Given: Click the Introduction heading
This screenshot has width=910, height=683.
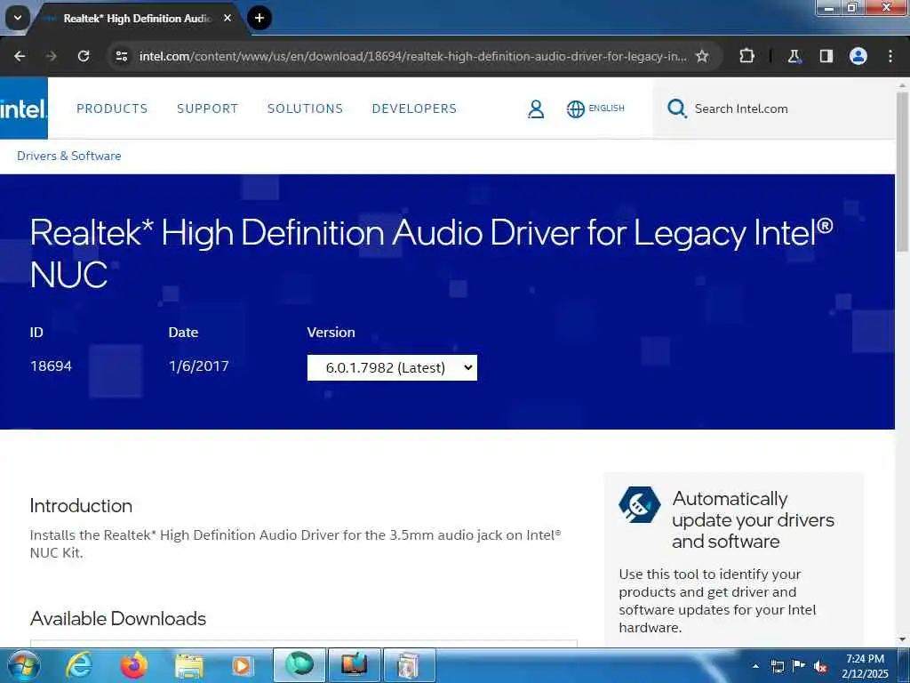Looking at the screenshot, I should pos(81,505).
